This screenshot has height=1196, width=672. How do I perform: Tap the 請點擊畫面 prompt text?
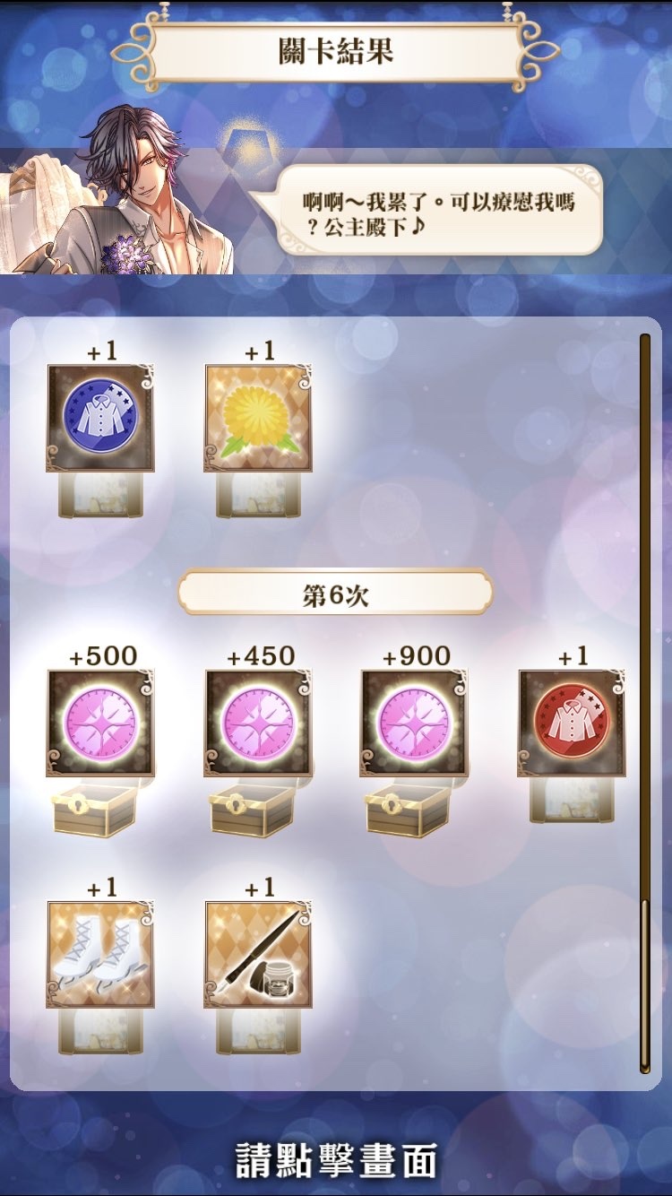tap(336, 1159)
